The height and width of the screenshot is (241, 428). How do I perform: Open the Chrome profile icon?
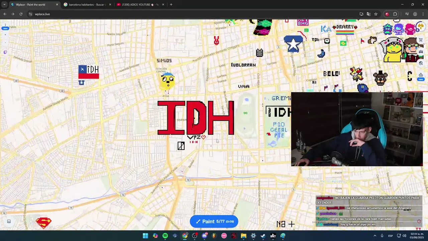tap(415, 14)
